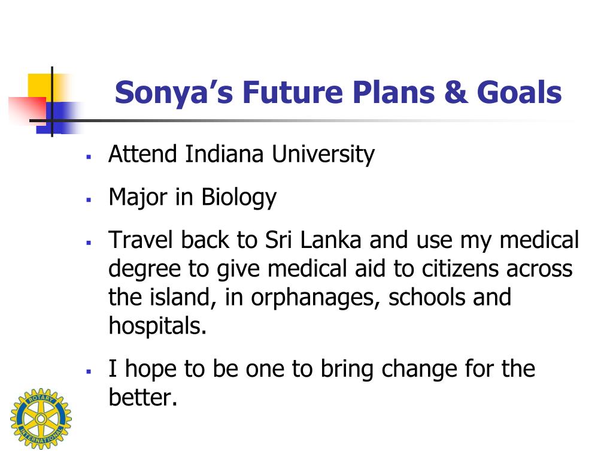Click the Rotary International wheel logo

[41, 419]
